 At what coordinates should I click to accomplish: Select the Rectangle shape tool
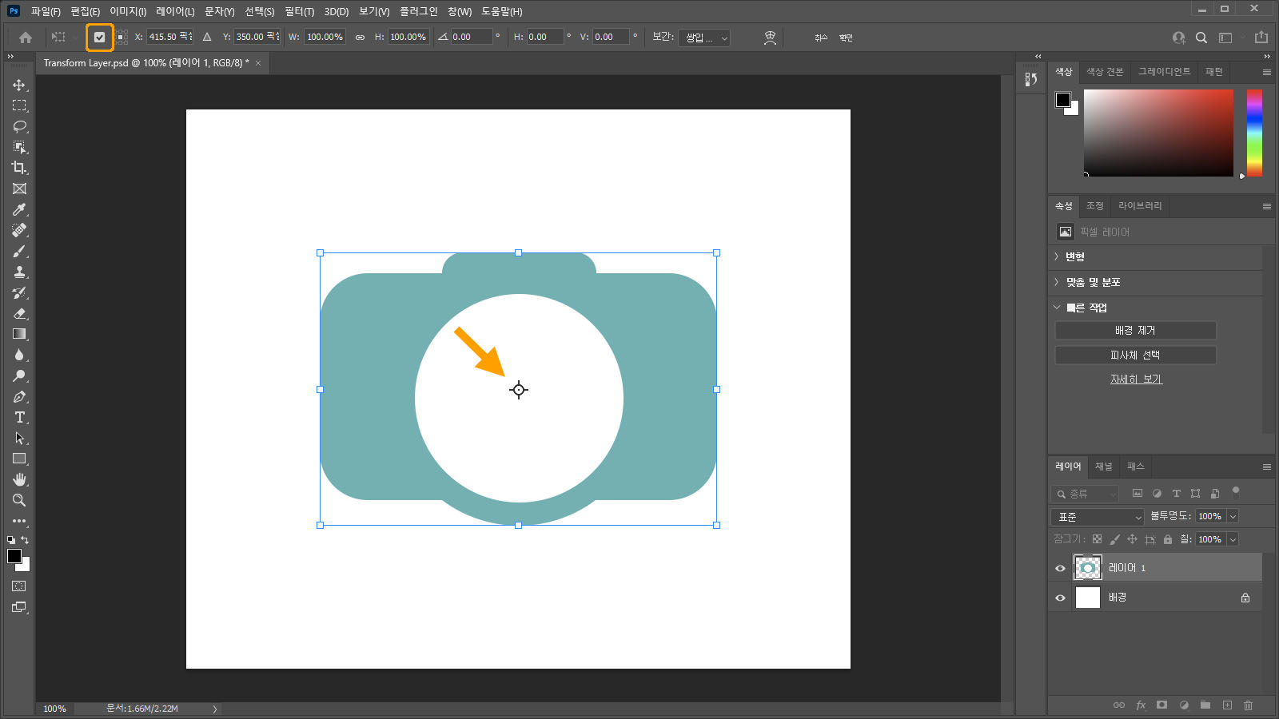19,459
